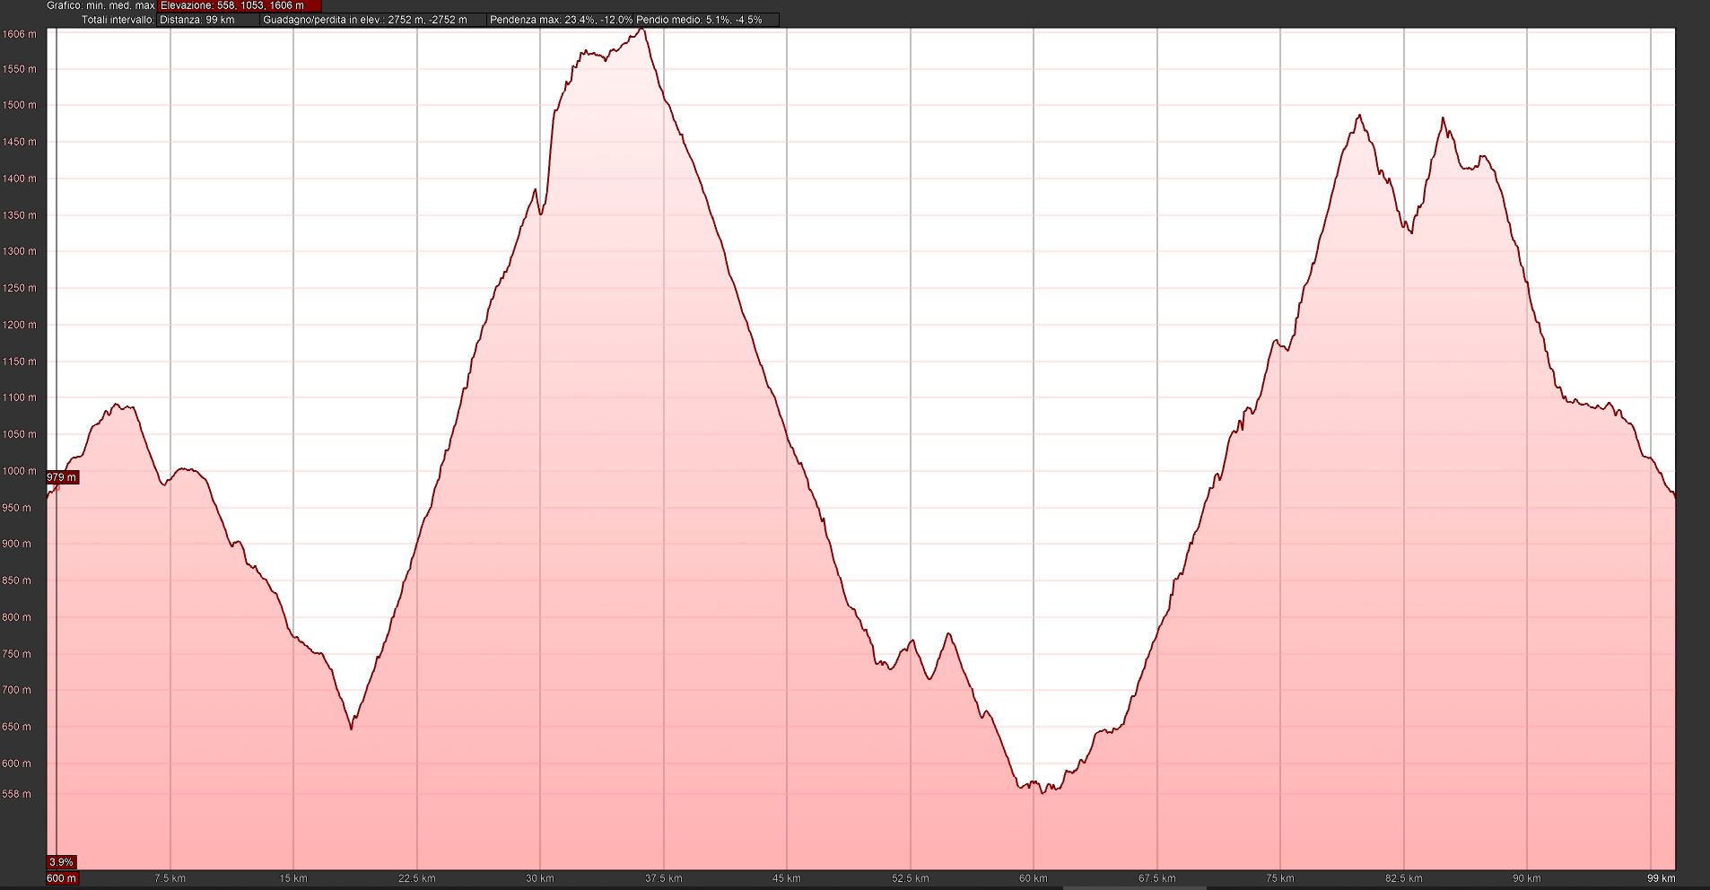The width and height of the screenshot is (1710, 890).
Task: Click the highest peak of the profile
Action: (x=641, y=30)
